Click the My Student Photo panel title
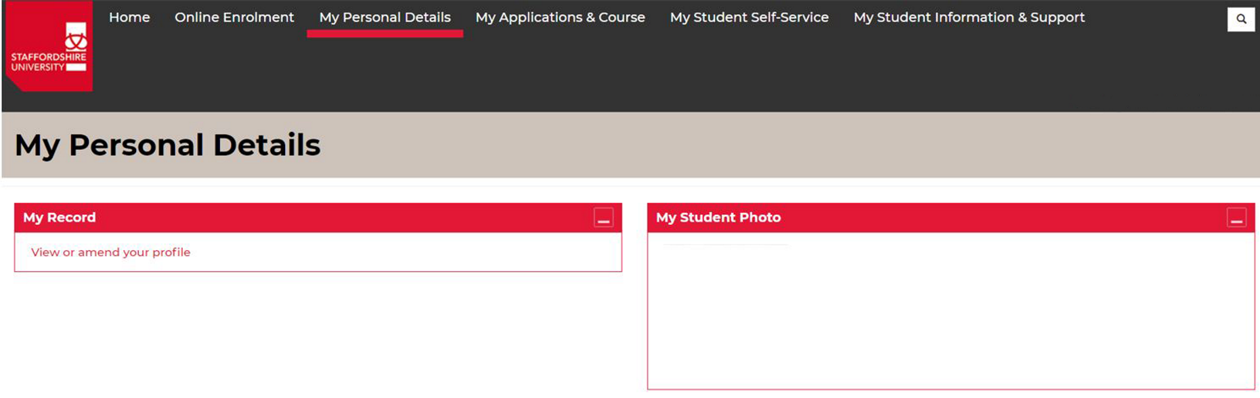1260x398 pixels. pos(718,218)
